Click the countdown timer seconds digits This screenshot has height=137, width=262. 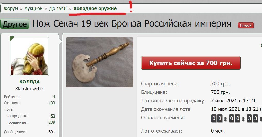252,118
